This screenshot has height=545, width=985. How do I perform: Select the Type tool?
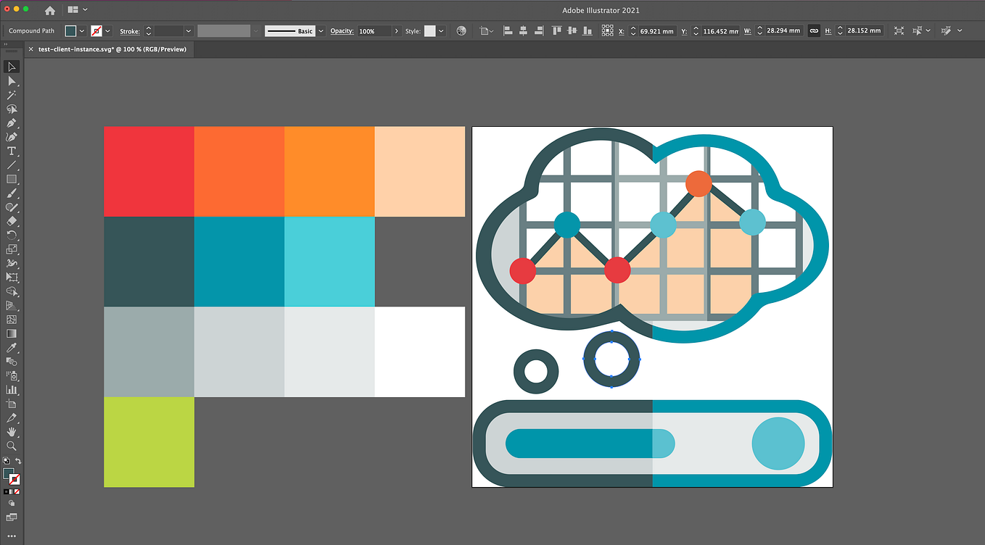click(12, 151)
